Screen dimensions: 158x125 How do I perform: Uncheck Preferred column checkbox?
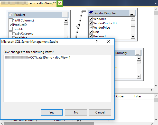tap(91, 36)
